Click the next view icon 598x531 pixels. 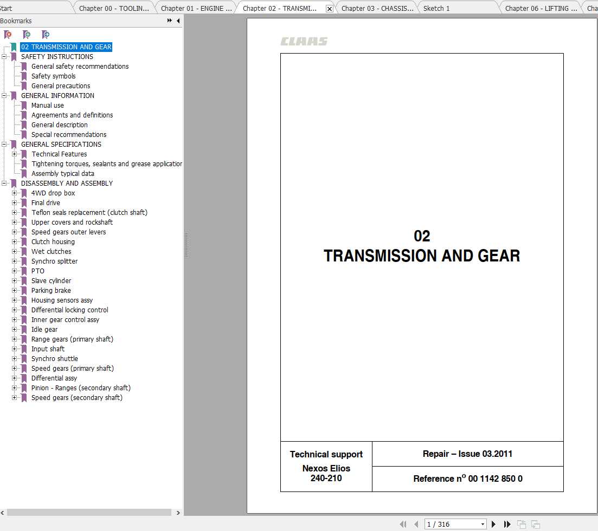[536, 524]
